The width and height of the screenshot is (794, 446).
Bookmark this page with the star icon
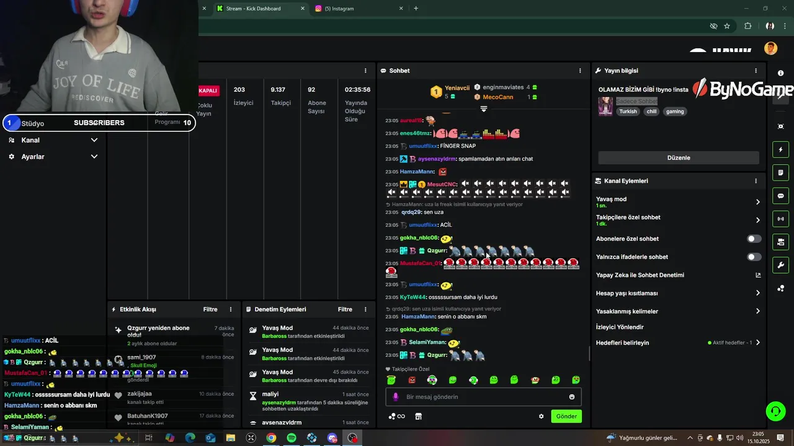[727, 26]
